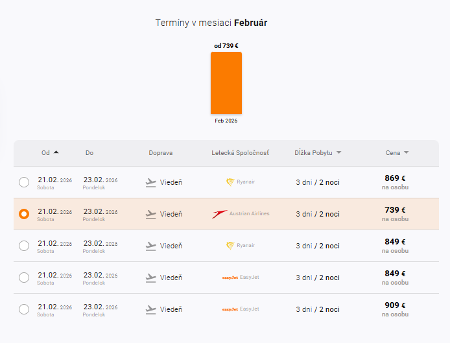The height and width of the screenshot is (343, 450).
Task: Select the Ryanair 849 € flight radio button
Action: tap(24, 246)
